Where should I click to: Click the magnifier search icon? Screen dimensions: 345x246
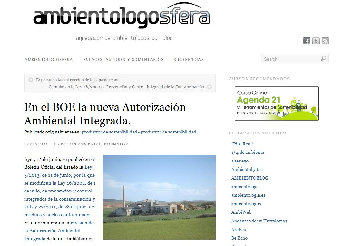[323, 59]
